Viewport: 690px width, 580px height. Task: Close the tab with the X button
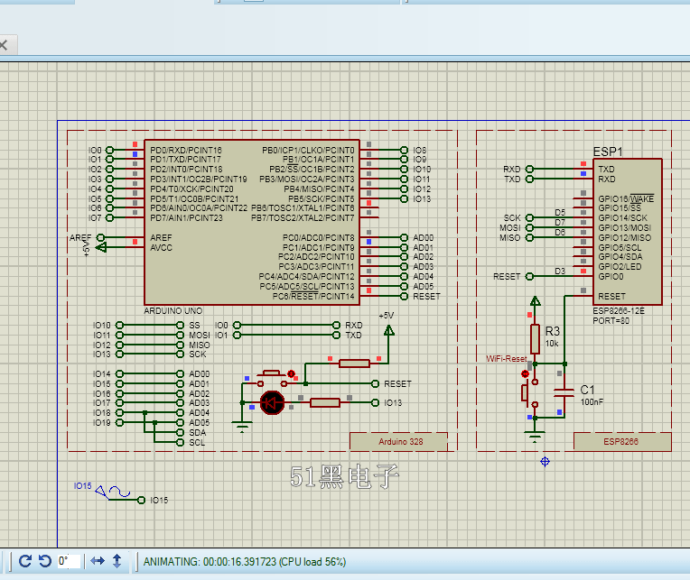(4, 45)
